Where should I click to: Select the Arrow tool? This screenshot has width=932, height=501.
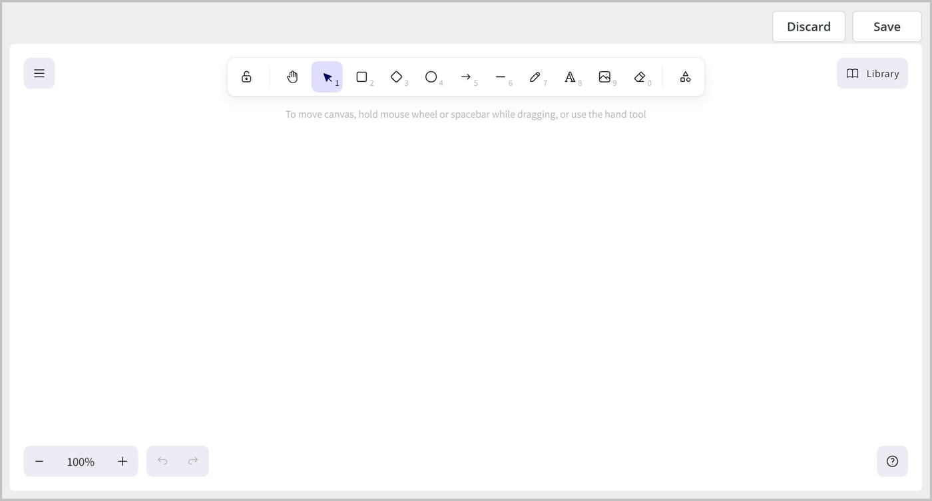pos(466,77)
